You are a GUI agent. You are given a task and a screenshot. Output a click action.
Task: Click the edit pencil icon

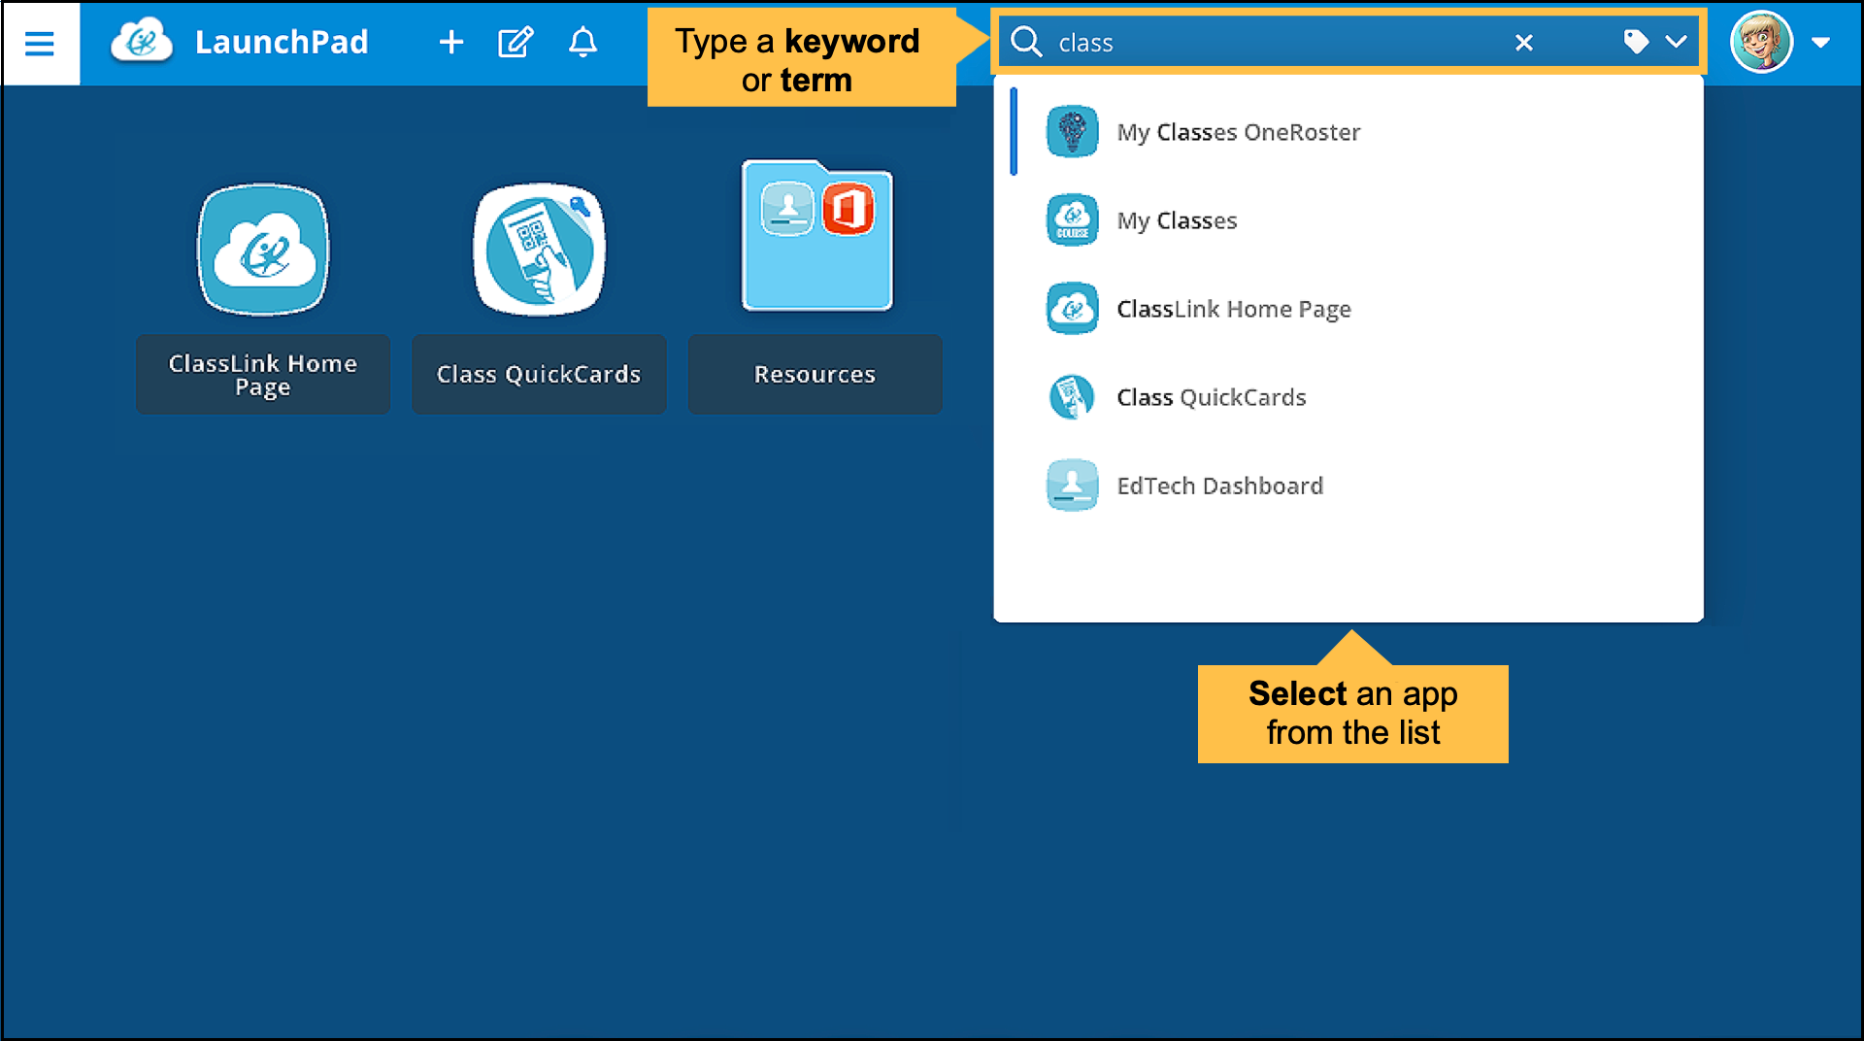click(515, 43)
